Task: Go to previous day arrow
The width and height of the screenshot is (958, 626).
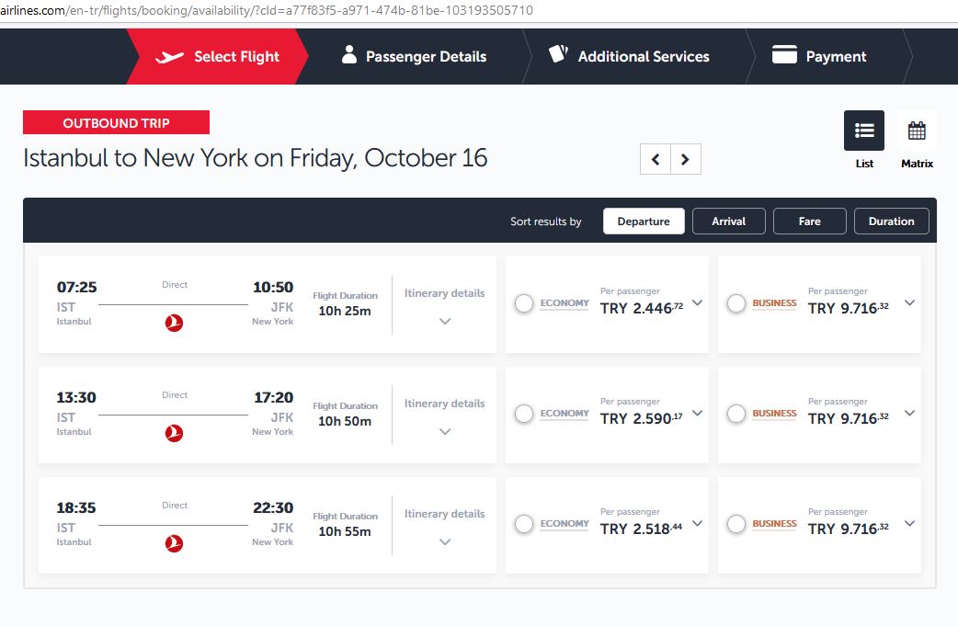Action: (x=656, y=159)
